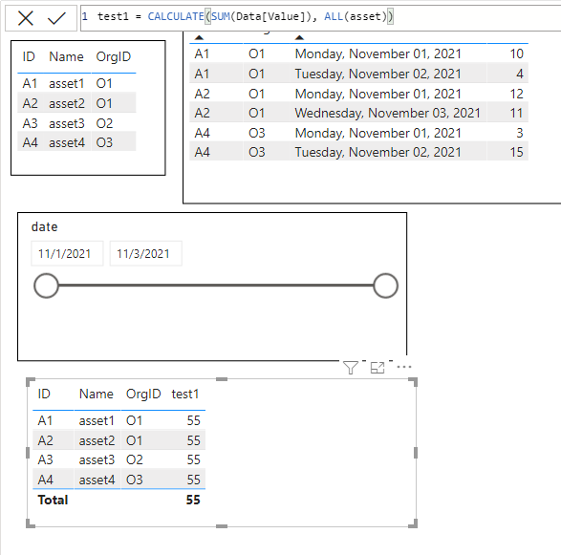Click 'asset2' in the test1 table

pyautogui.click(x=97, y=440)
